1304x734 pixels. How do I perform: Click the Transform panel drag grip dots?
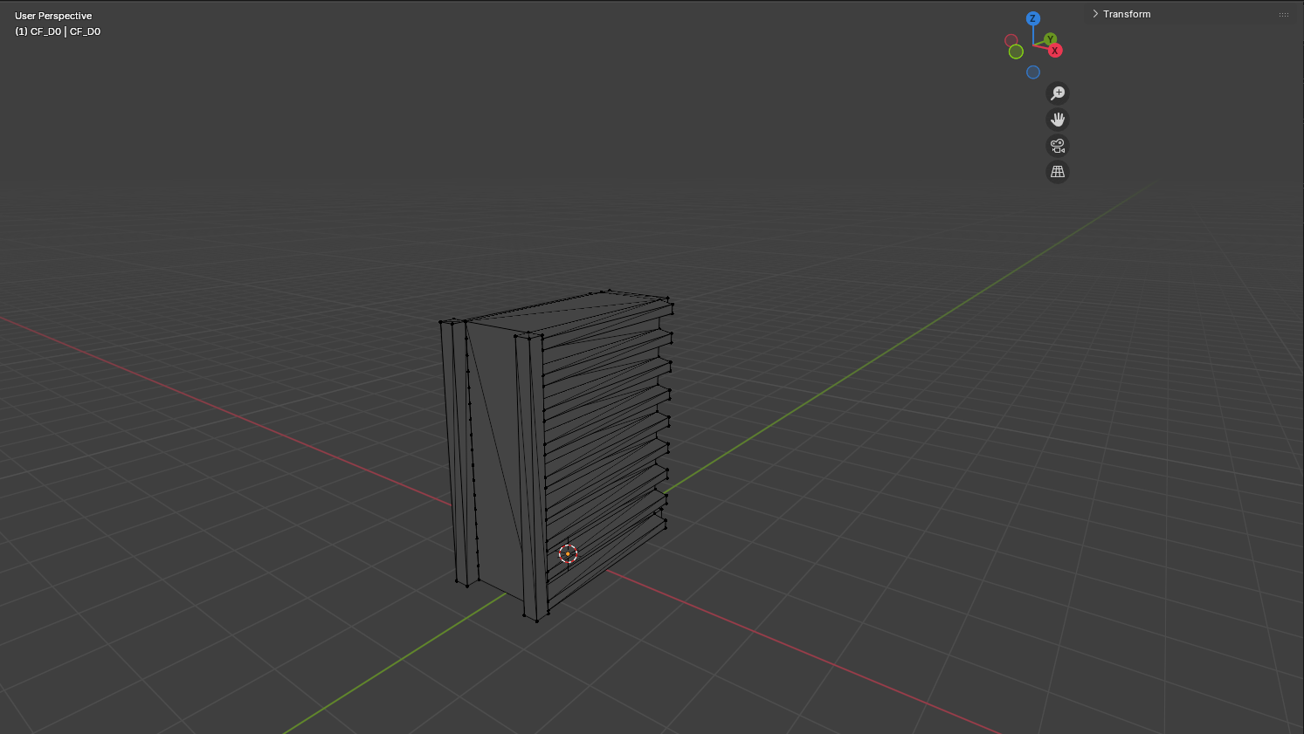1284,14
